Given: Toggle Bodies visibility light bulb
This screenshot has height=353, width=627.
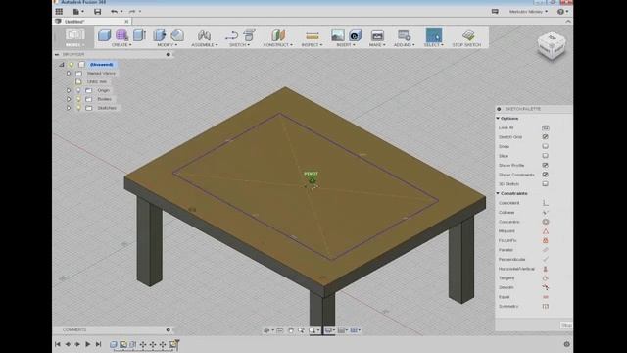Looking at the screenshot, I should click(78, 99).
